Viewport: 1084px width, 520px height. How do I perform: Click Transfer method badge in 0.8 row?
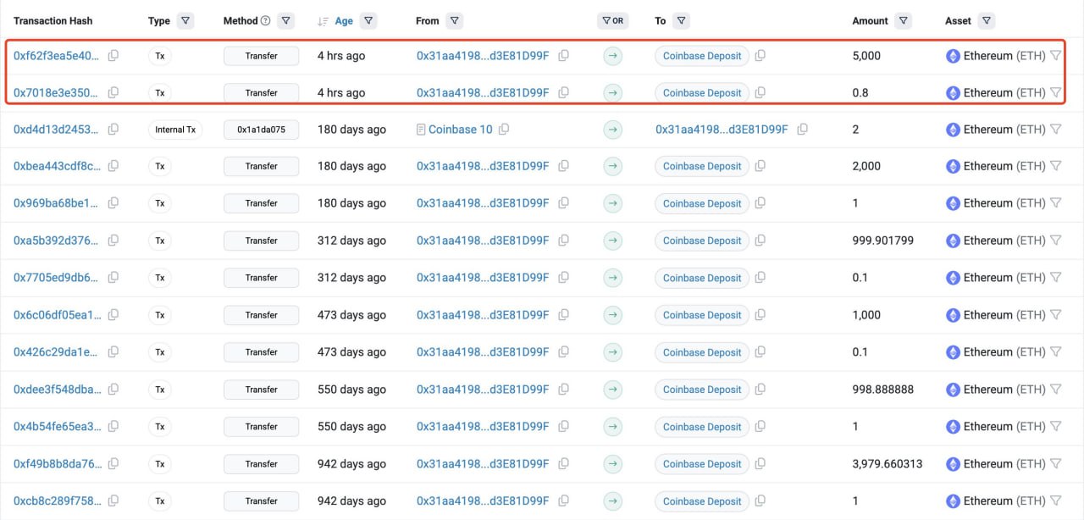(261, 92)
